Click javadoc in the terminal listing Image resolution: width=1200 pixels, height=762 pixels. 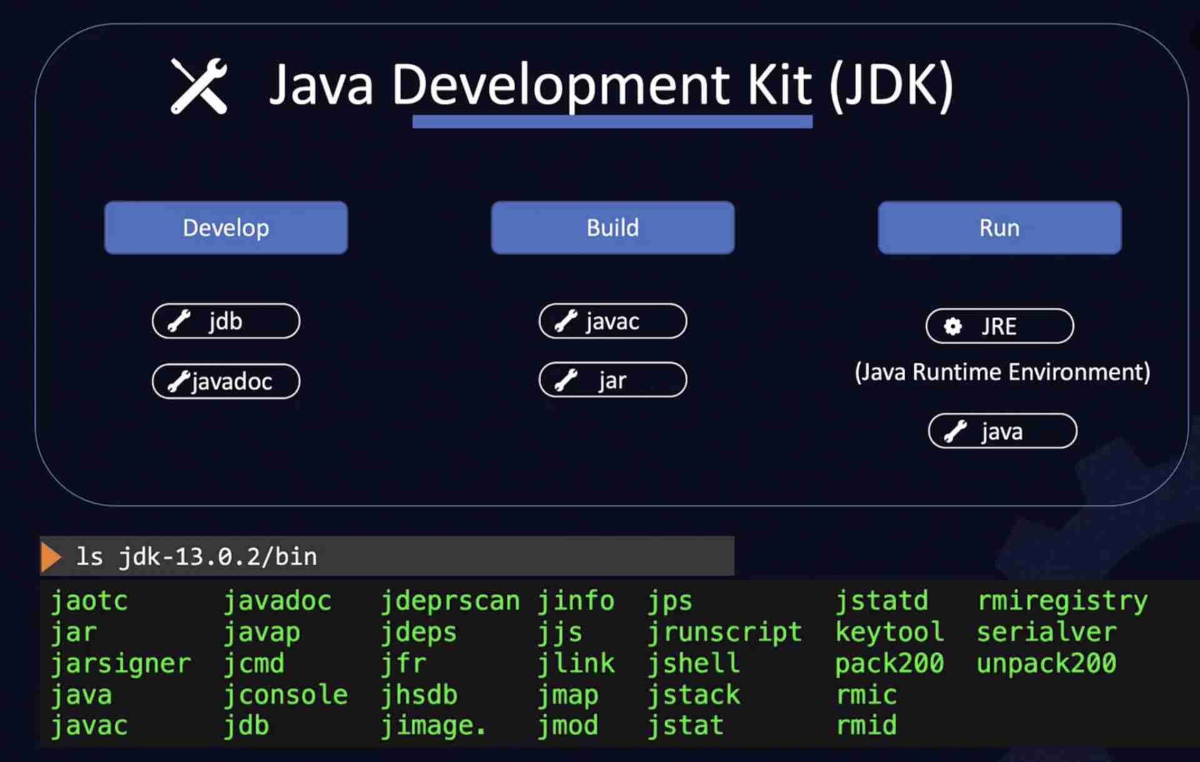pyautogui.click(x=278, y=601)
